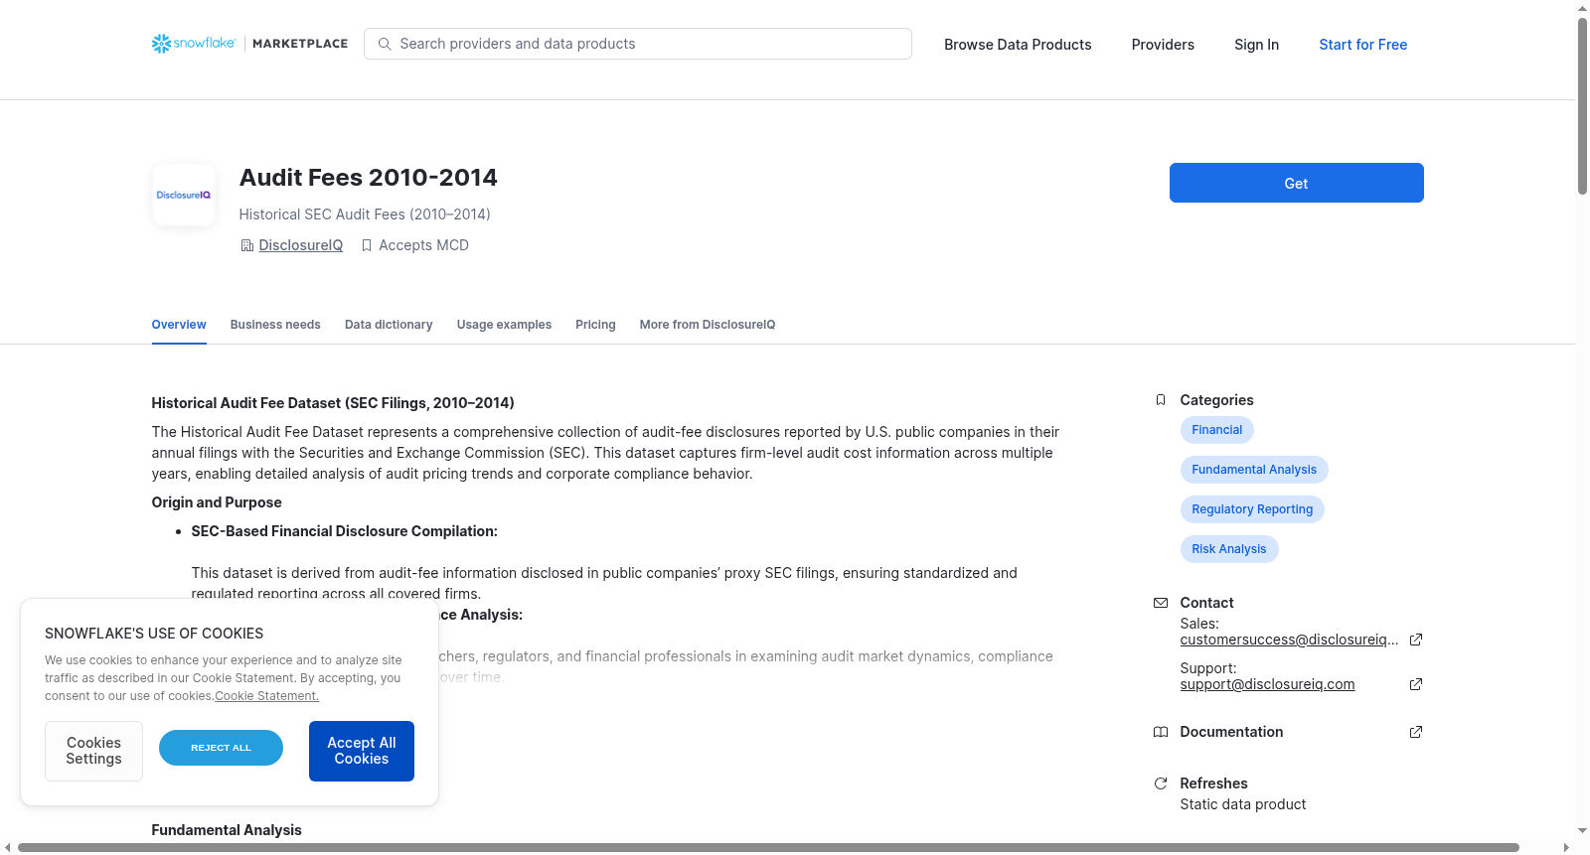
Task: Click the search magnifier icon
Action: pyautogui.click(x=385, y=44)
